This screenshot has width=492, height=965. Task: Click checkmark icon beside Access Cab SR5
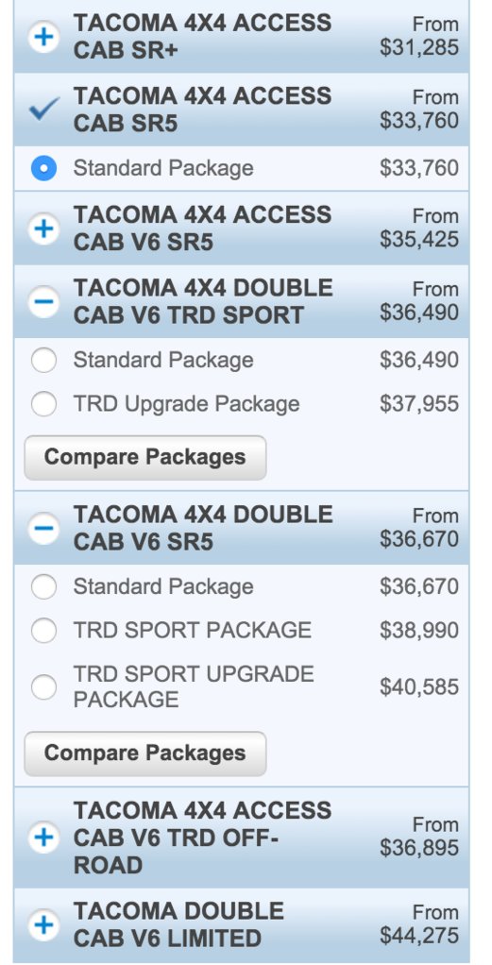tap(44, 109)
